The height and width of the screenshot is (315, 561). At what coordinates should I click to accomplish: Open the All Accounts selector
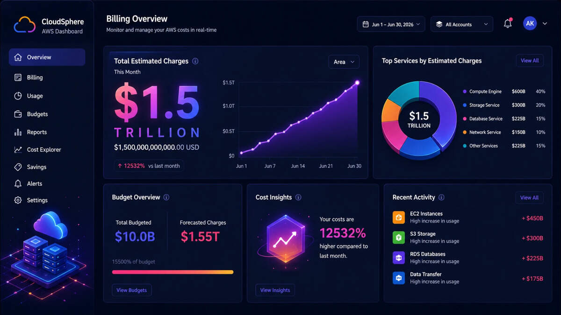[x=462, y=24]
